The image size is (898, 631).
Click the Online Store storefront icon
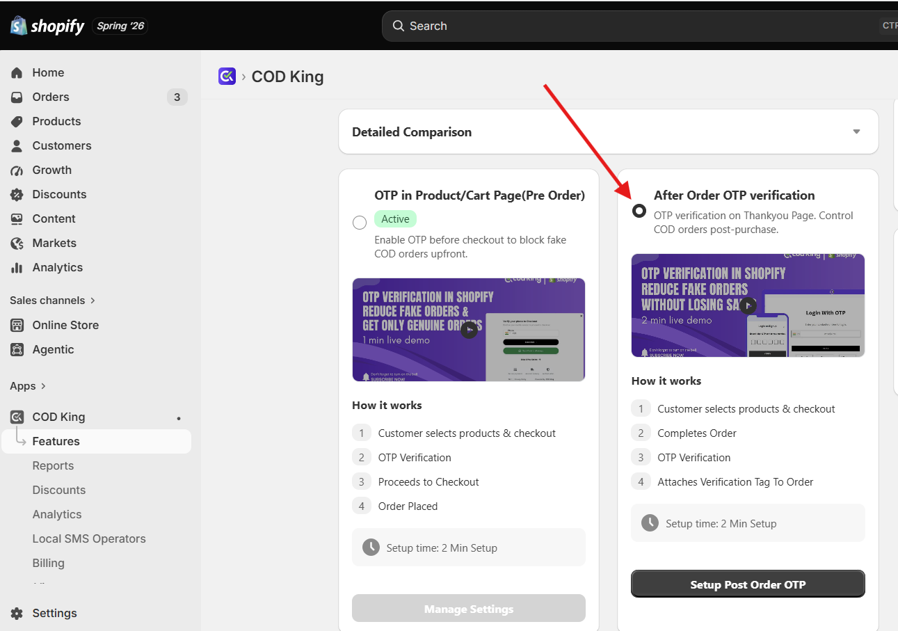(17, 325)
